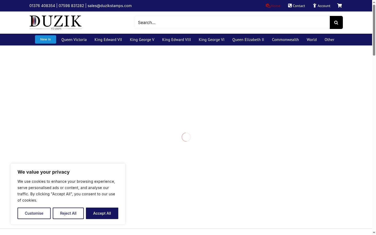This screenshot has width=376, height=235.
Task: Open the King Edward VIII menu
Action: (177, 40)
